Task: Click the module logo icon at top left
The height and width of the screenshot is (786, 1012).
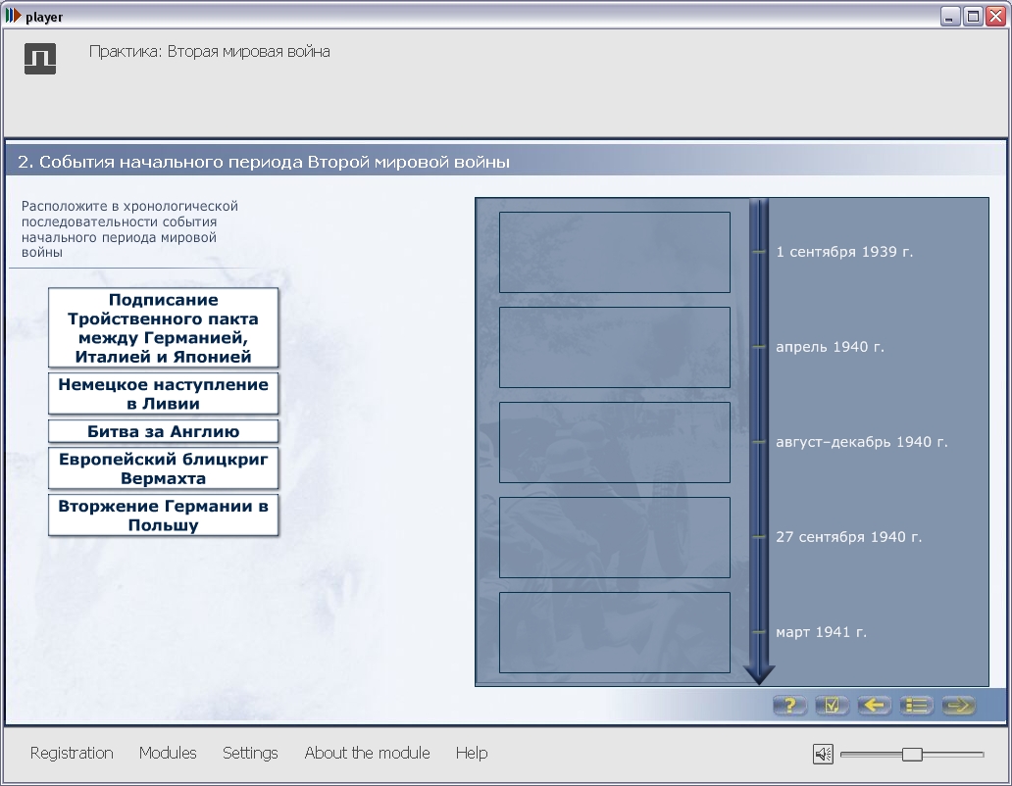Action: tap(40, 59)
